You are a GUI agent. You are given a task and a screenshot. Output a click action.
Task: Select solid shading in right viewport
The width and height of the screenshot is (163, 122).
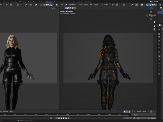point(153,5)
